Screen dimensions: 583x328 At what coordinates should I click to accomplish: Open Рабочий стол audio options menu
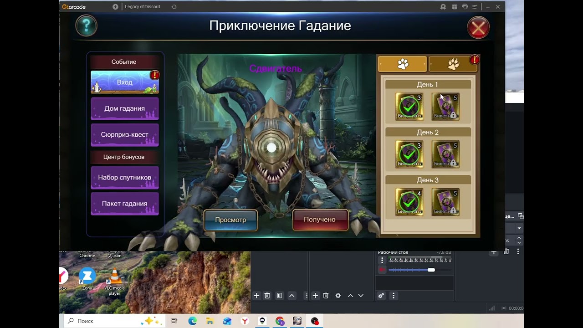(382, 260)
